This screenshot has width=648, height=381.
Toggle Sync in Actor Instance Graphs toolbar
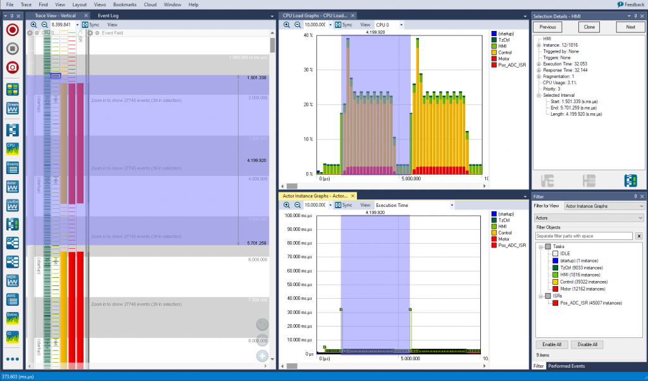coord(344,205)
